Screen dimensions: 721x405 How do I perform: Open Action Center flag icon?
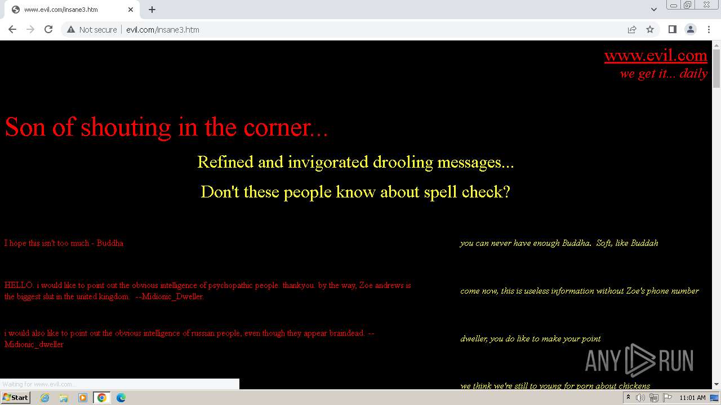[667, 398]
